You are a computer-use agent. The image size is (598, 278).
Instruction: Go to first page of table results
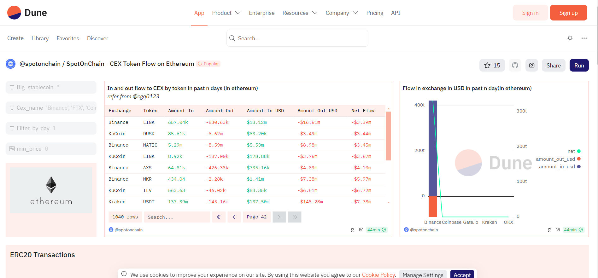[219, 217]
